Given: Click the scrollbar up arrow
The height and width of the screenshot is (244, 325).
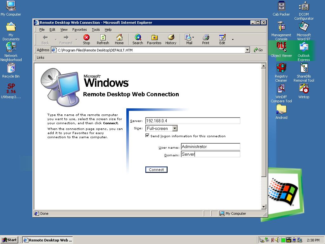Looking at the screenshot, I should coord(263,66).
